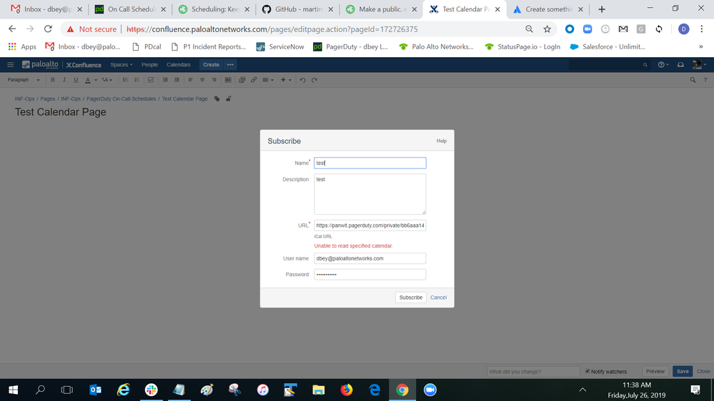
Task: Open the more formatting dropdown
Action: coord(107,80)
